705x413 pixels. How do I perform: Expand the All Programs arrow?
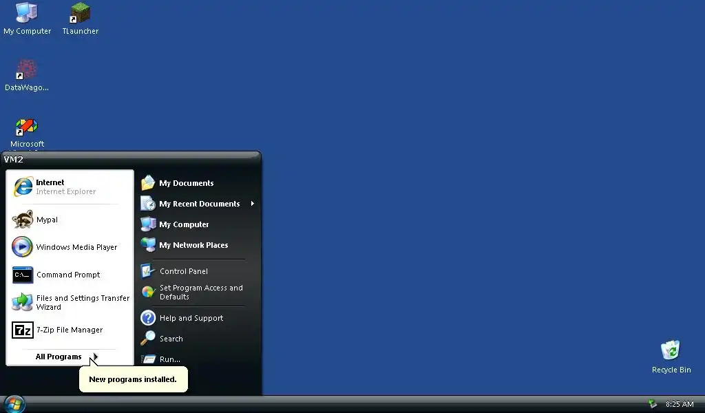click(95, 357)
